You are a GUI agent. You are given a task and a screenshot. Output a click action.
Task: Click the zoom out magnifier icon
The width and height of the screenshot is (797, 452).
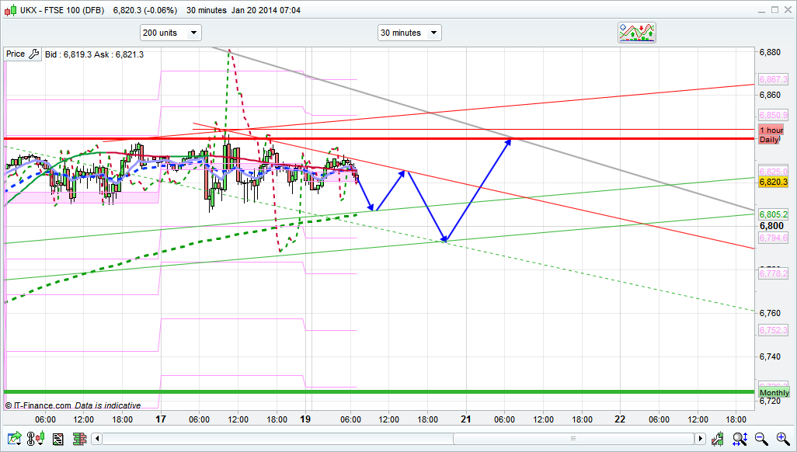[x=760, y=439]
